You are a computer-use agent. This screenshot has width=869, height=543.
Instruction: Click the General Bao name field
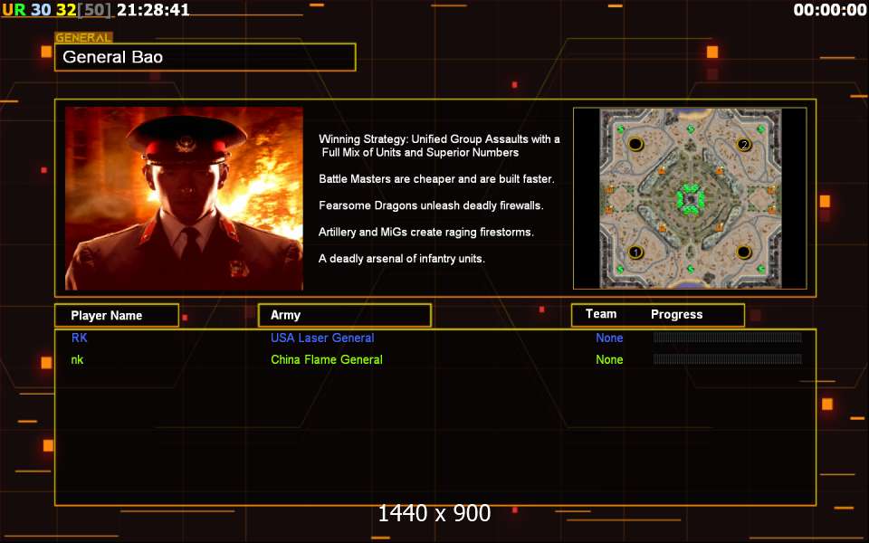[205, 57]
